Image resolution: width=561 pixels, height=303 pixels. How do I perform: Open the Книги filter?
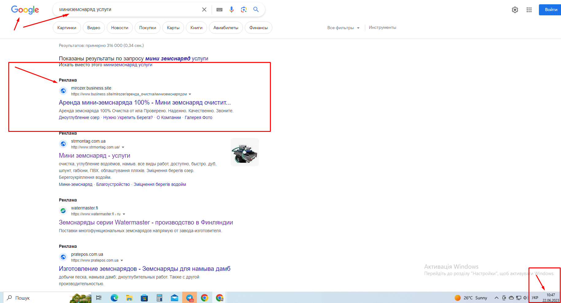[x=196, y=28]
